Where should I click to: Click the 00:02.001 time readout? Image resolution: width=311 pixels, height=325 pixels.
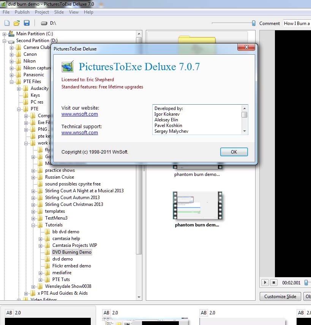pos(291,283)
